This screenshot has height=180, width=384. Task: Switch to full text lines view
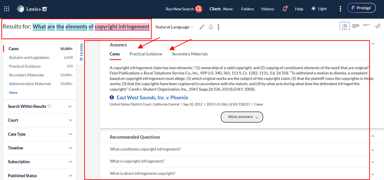point(355,26)
